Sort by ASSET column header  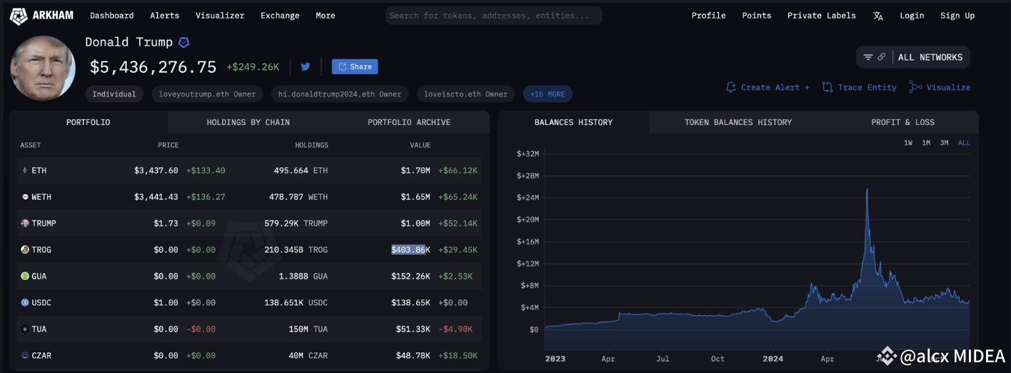pos(31,145)
